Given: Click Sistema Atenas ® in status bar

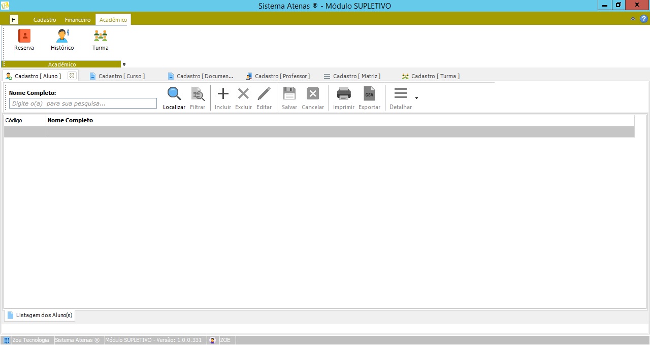Looking at the screenshot, I should [77, 340].
